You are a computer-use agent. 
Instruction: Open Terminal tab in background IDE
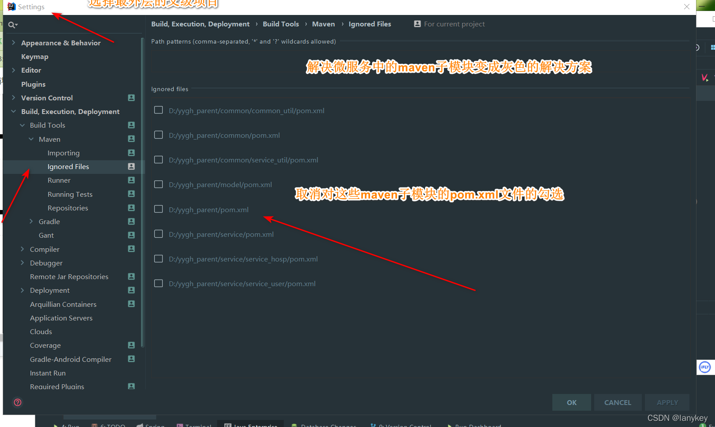pyautogui.click(x=194, y=425)
